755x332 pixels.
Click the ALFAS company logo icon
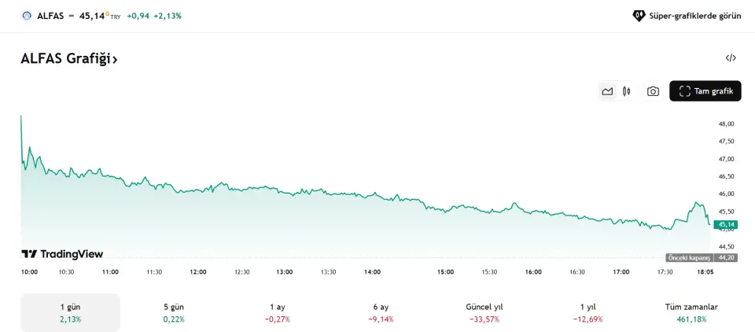pos(27,15)
